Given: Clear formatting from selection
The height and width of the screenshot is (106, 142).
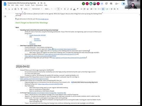Looking at the screenshot, I should (118, 9).
